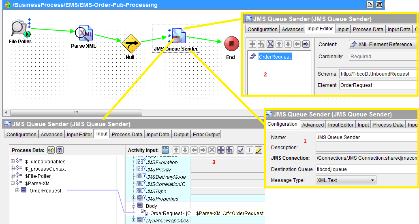This screenshot has width=419, height=224.
Task: Click the $Parse-XML/pfx:OrderRequest mapping field
Action: point(230,213)
